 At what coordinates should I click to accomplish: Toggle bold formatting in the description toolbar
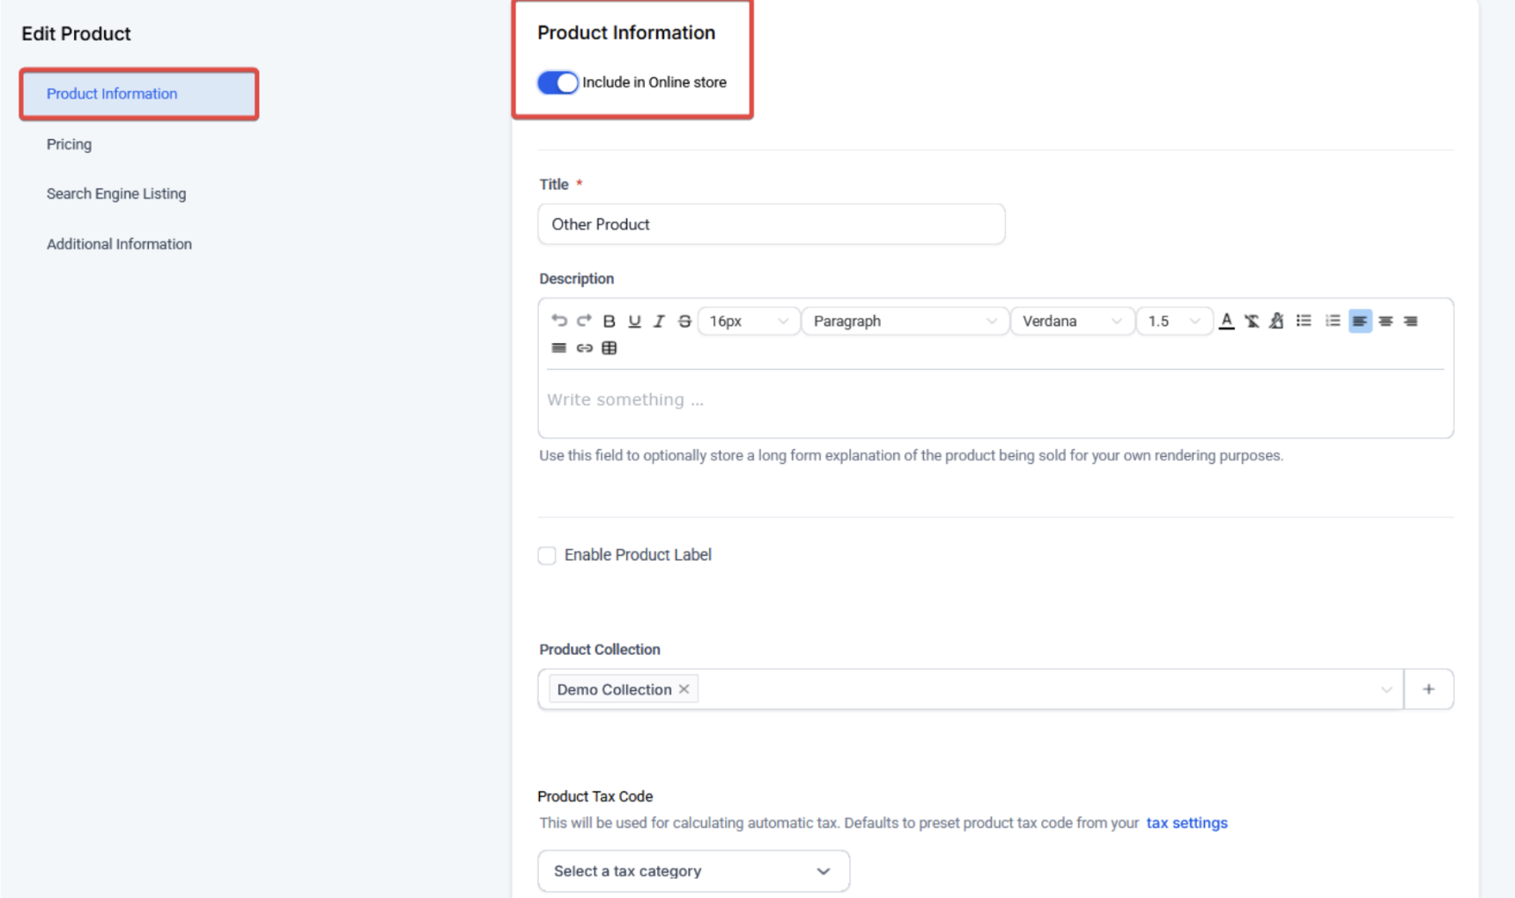click(x=609, y=321)
